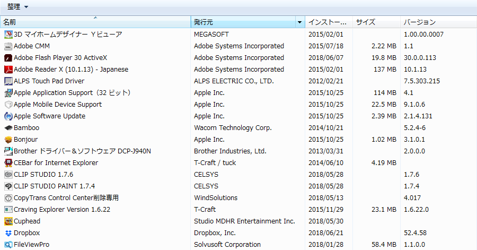Select CopyTrans Control Center entry

[66, 198]
